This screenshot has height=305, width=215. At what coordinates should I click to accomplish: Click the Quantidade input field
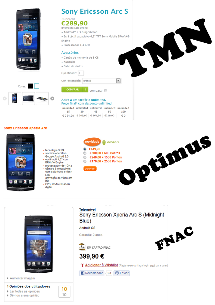(81, 73)
